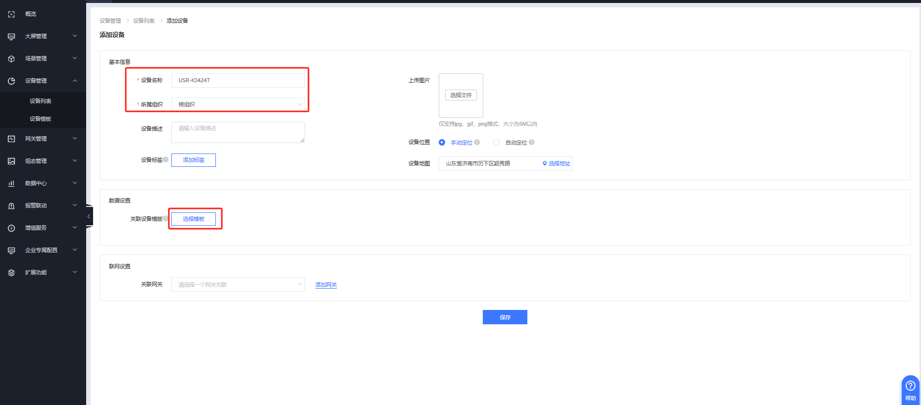Open the 所属组织 dropdown
Viewport: 921px width, 405px height.
point(238,104)
